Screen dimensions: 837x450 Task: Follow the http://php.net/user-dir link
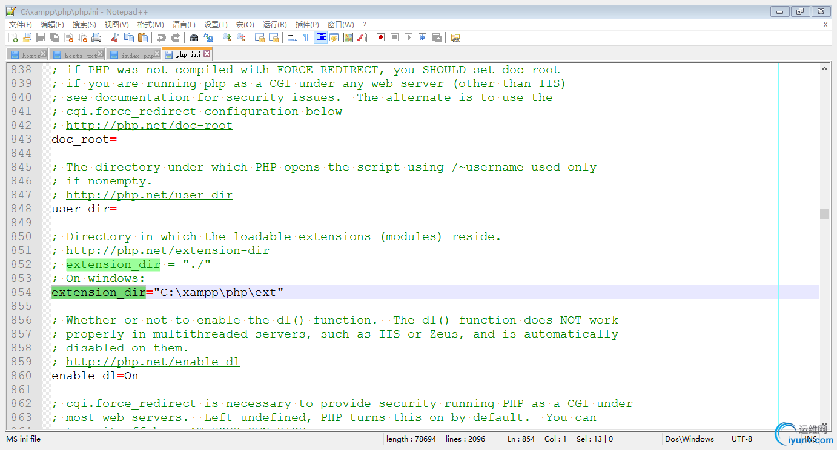(150, 195)
